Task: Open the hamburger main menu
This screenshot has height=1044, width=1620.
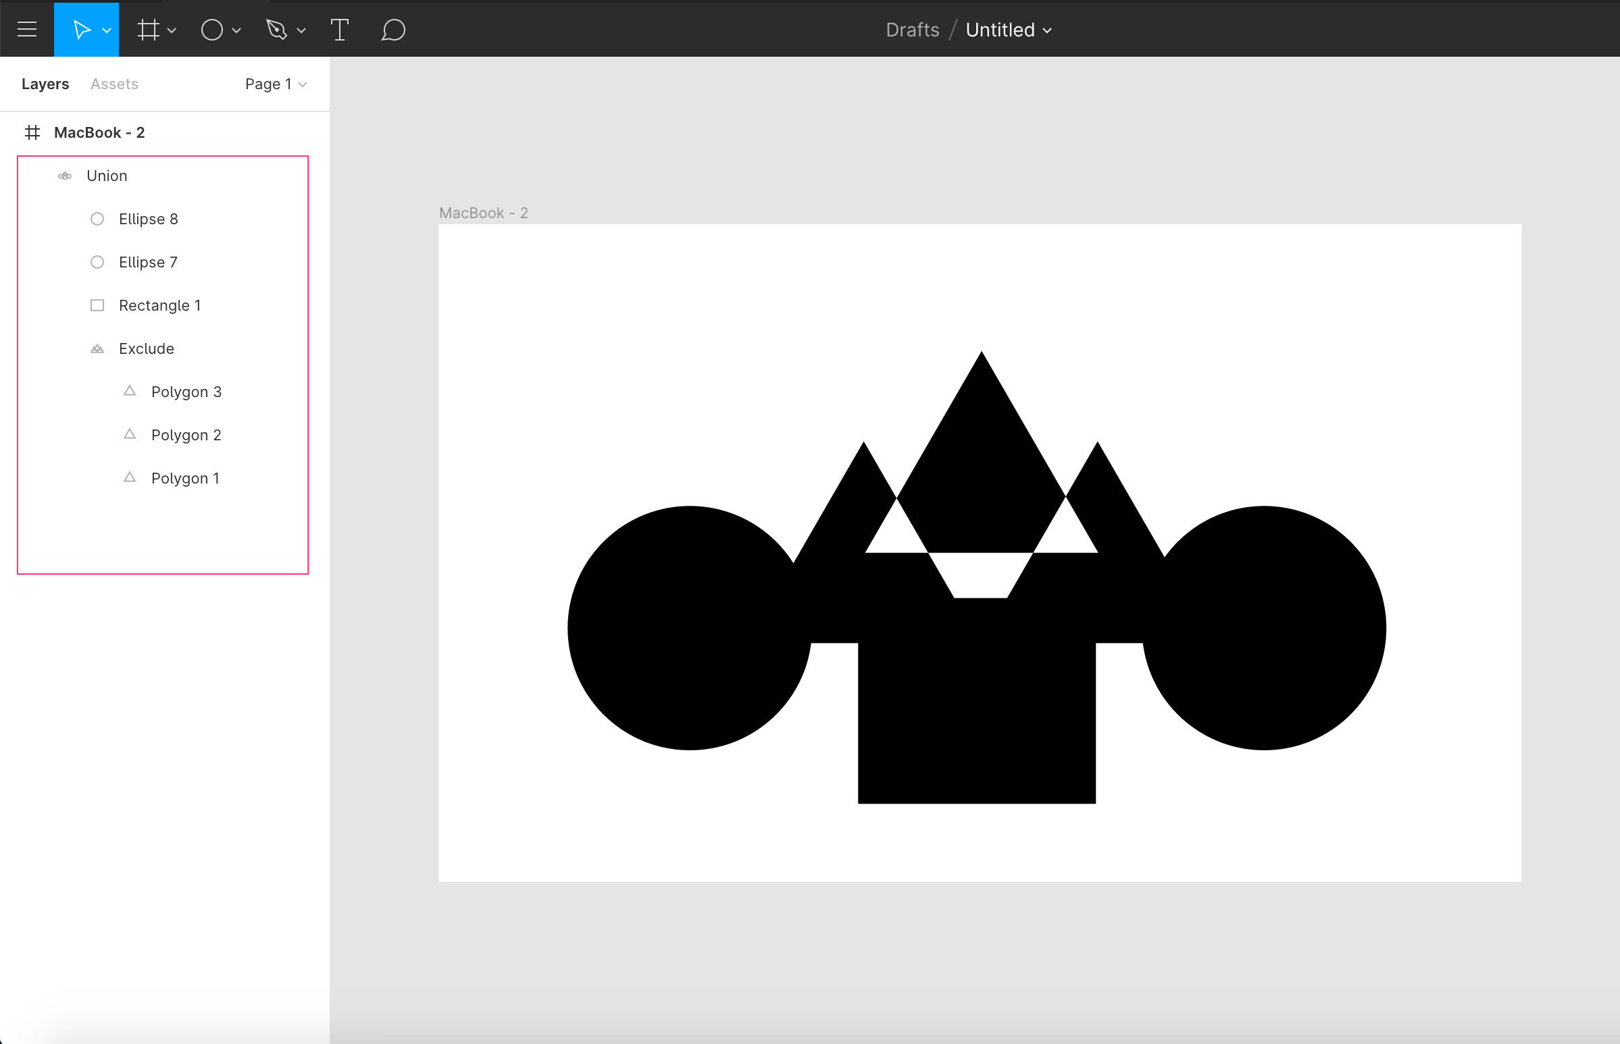Action: (x=27, y=29)
